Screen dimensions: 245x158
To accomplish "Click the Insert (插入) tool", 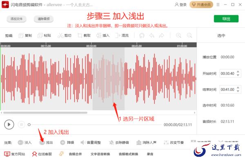I will click(x=103, y=35).
